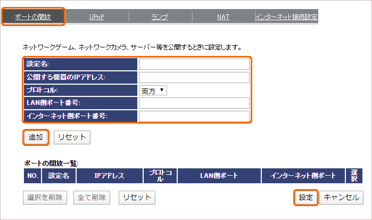Click リセット button beside 全て削除

coord(137,198)
